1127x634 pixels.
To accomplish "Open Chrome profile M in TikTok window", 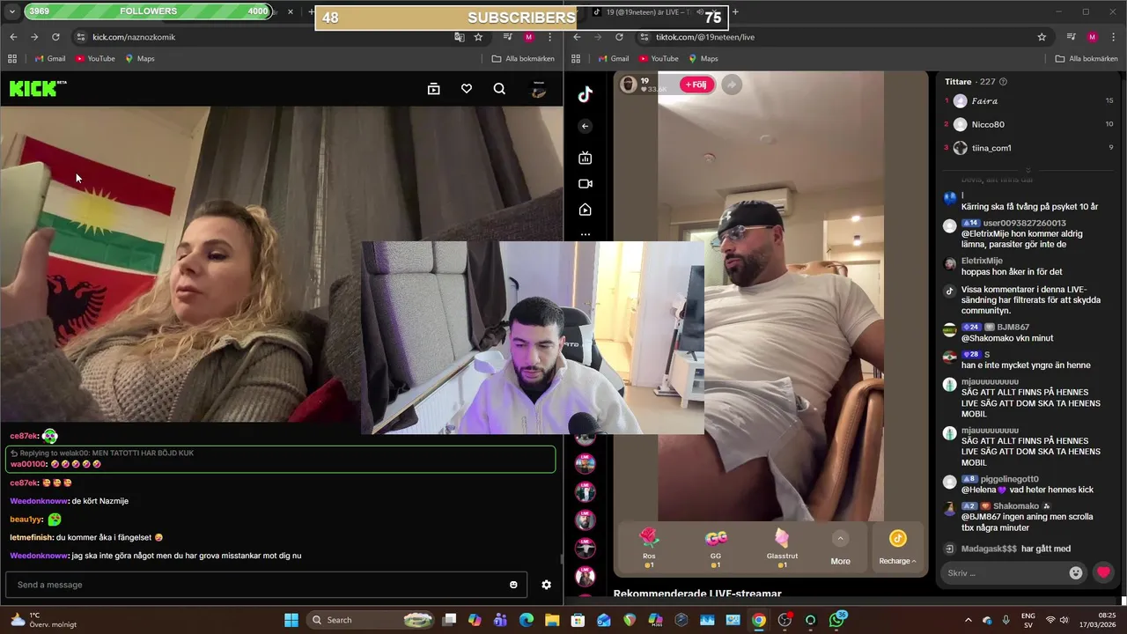I will tap(1093, 37).
